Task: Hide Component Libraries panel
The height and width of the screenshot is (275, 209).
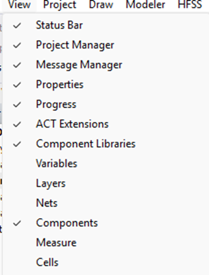Action: (106, 144)
